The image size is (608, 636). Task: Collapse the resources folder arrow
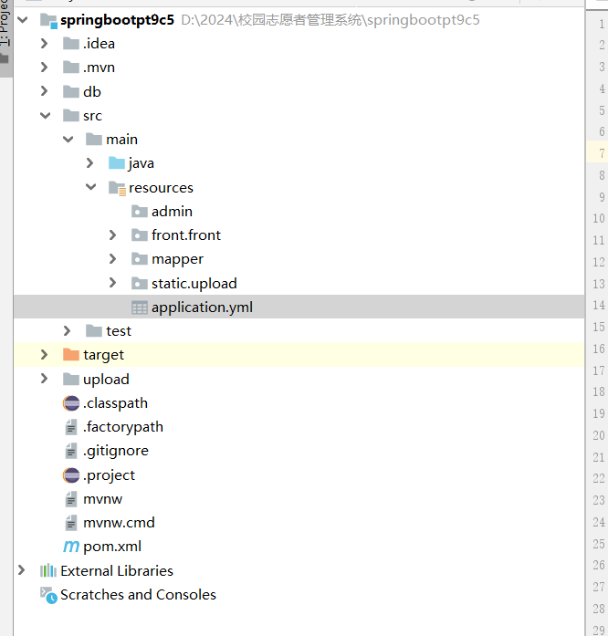pyautogui.click(x=89, y=188)
